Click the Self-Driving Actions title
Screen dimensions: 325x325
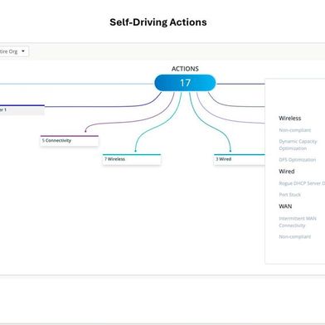pos(158,22)
